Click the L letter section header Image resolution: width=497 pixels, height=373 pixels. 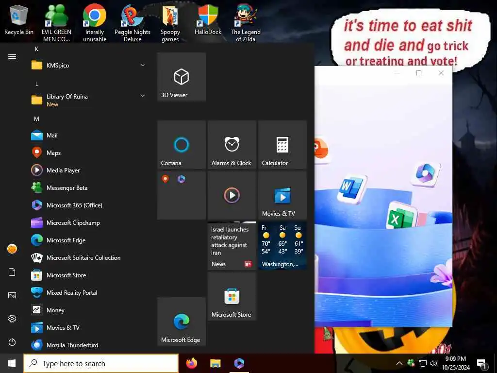click(37, 84)
